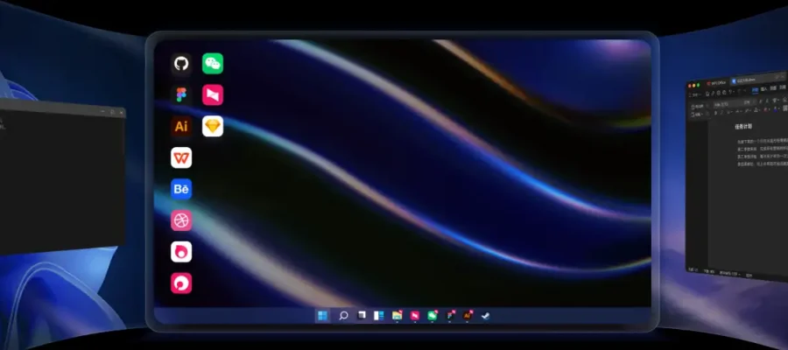Maximize the dark terminal window on the left
Image resolution: width=788 pixels, height=350 pixels.
coord(112,112)
